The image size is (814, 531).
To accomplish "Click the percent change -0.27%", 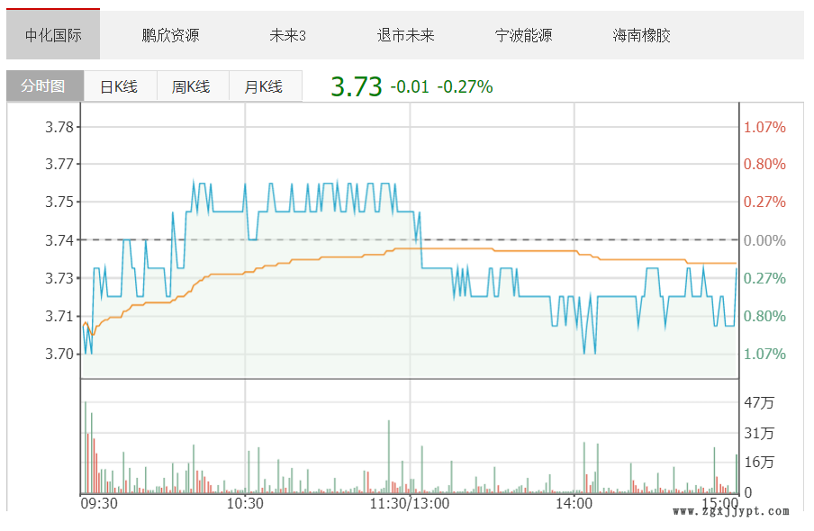I will coord(465,86).
